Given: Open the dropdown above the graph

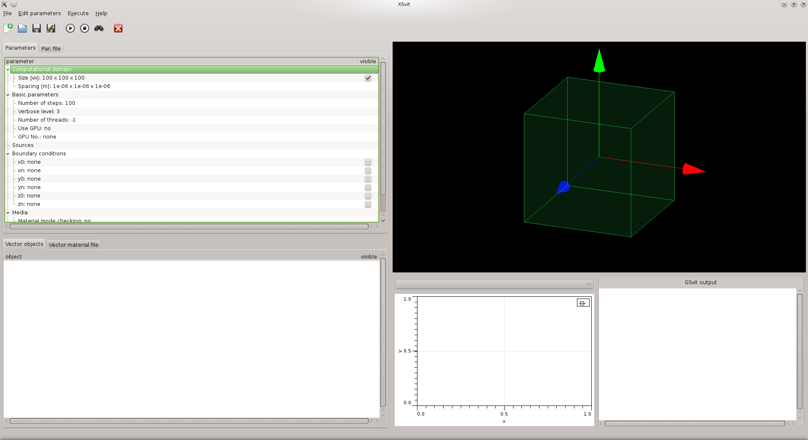Looking at the screenshot, I should pos(494,284).
